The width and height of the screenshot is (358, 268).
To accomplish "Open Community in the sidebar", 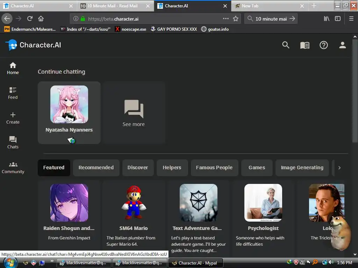I will pyautogui.click(x=13, y=168).
